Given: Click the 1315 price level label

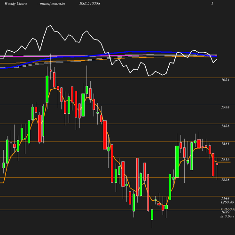Looking at the screenshot, I should pyautogui.click(x=225, y=159).
